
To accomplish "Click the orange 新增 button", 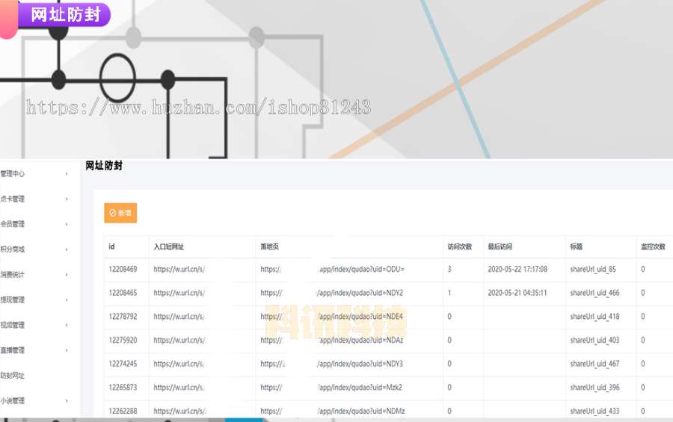I will [120, 213].
